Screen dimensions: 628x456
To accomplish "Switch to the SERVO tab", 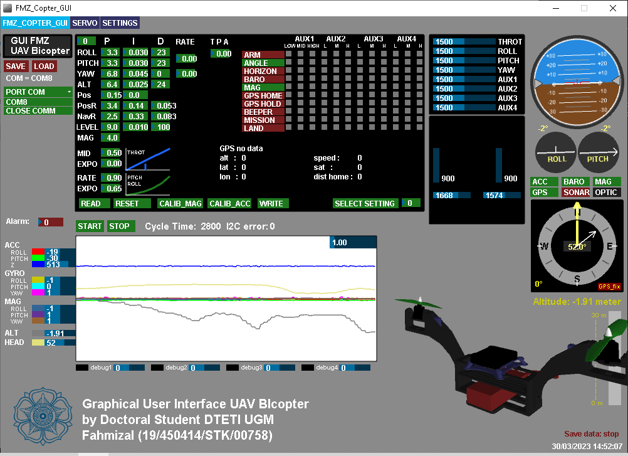I will tap(85, 23).
